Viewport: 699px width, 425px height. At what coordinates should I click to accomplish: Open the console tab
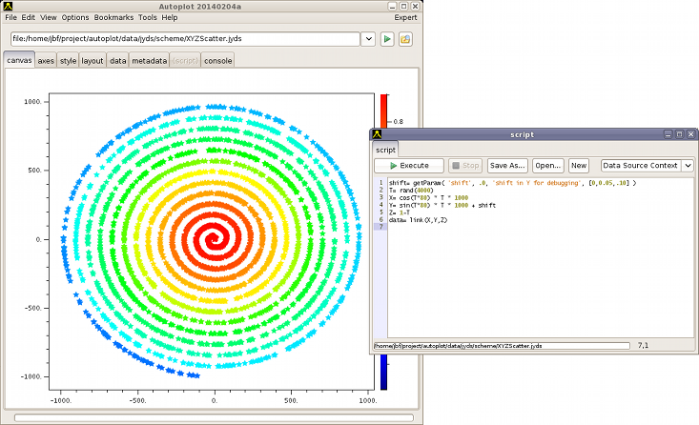[x=216, y=61]
